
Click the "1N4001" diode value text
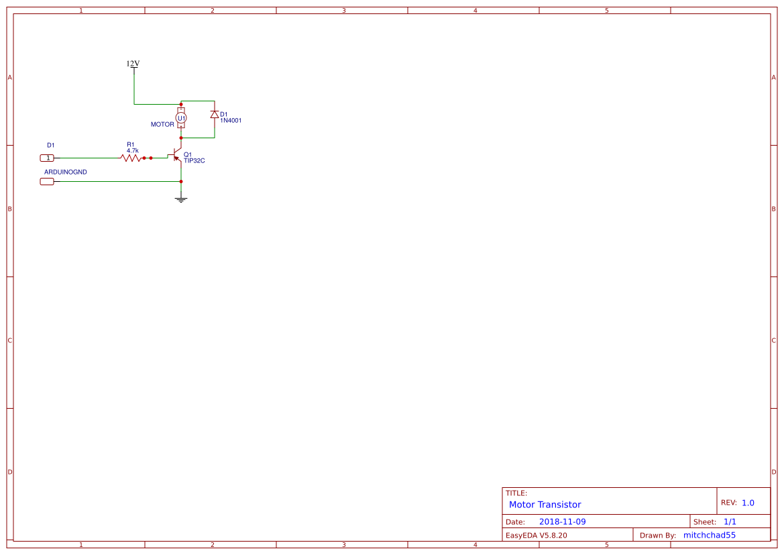tap(231, 121)
